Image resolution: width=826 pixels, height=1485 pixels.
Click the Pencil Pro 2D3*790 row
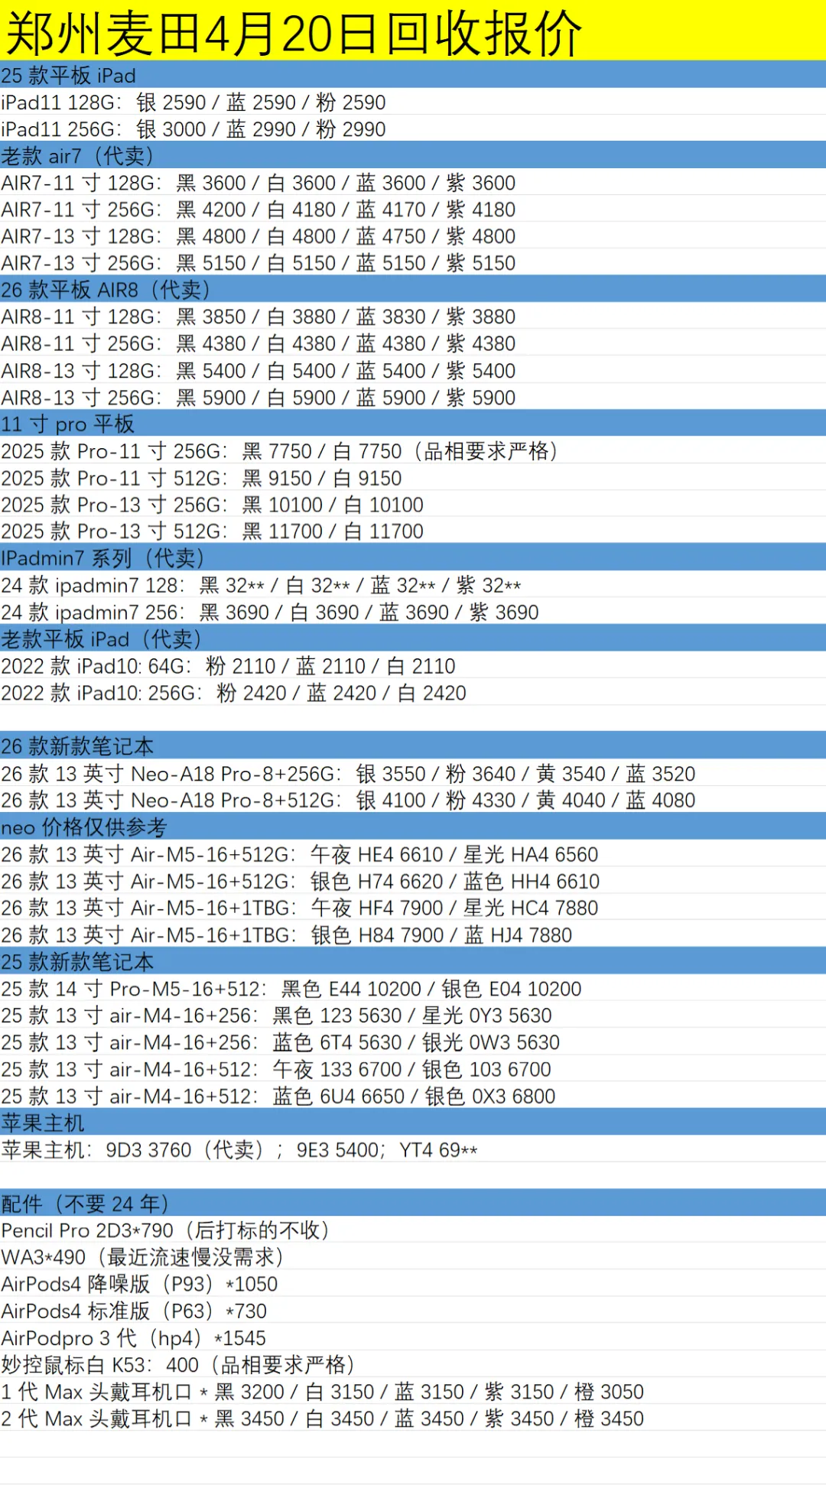pos(413,1230)
